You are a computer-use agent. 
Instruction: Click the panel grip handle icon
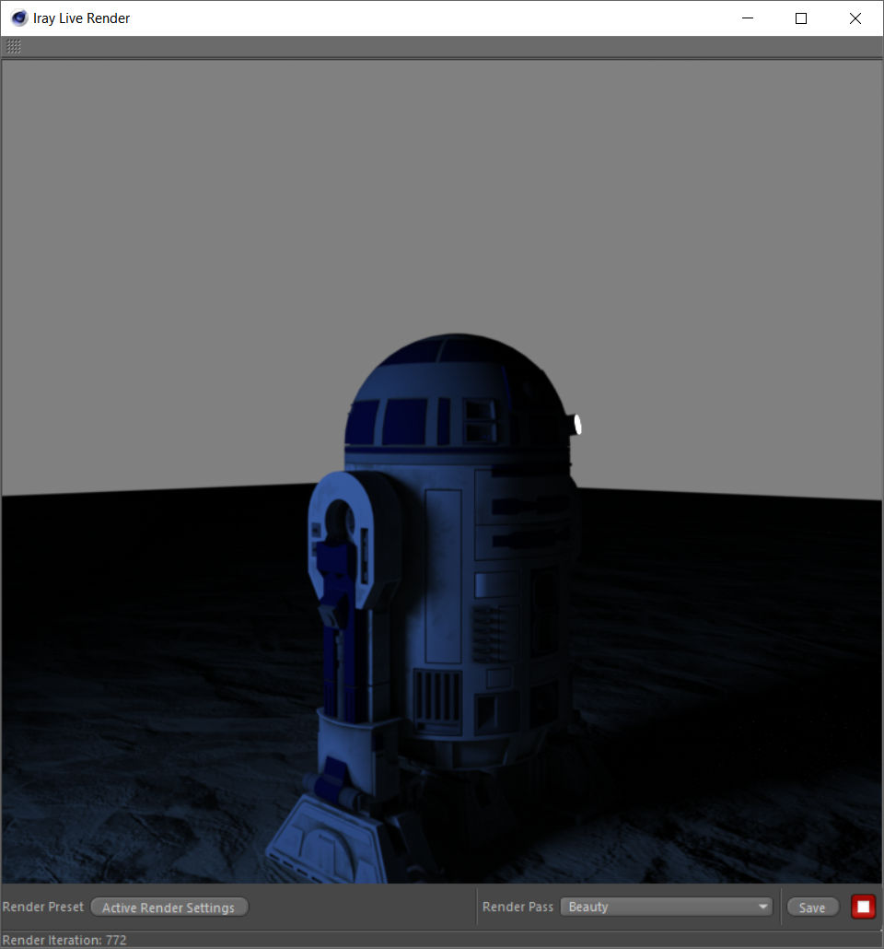click(x=13, y=46)
